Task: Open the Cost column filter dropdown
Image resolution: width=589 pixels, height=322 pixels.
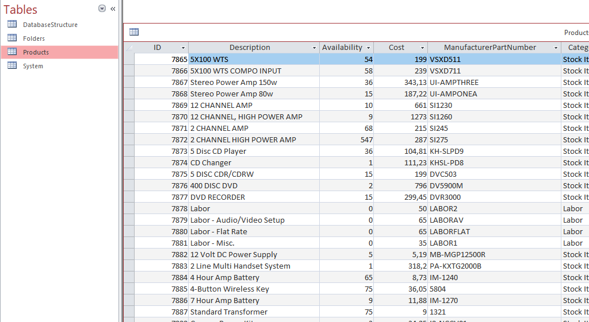Action: tap(422, 48)
